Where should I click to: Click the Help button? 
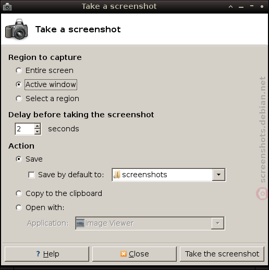(x=47, y=254)
